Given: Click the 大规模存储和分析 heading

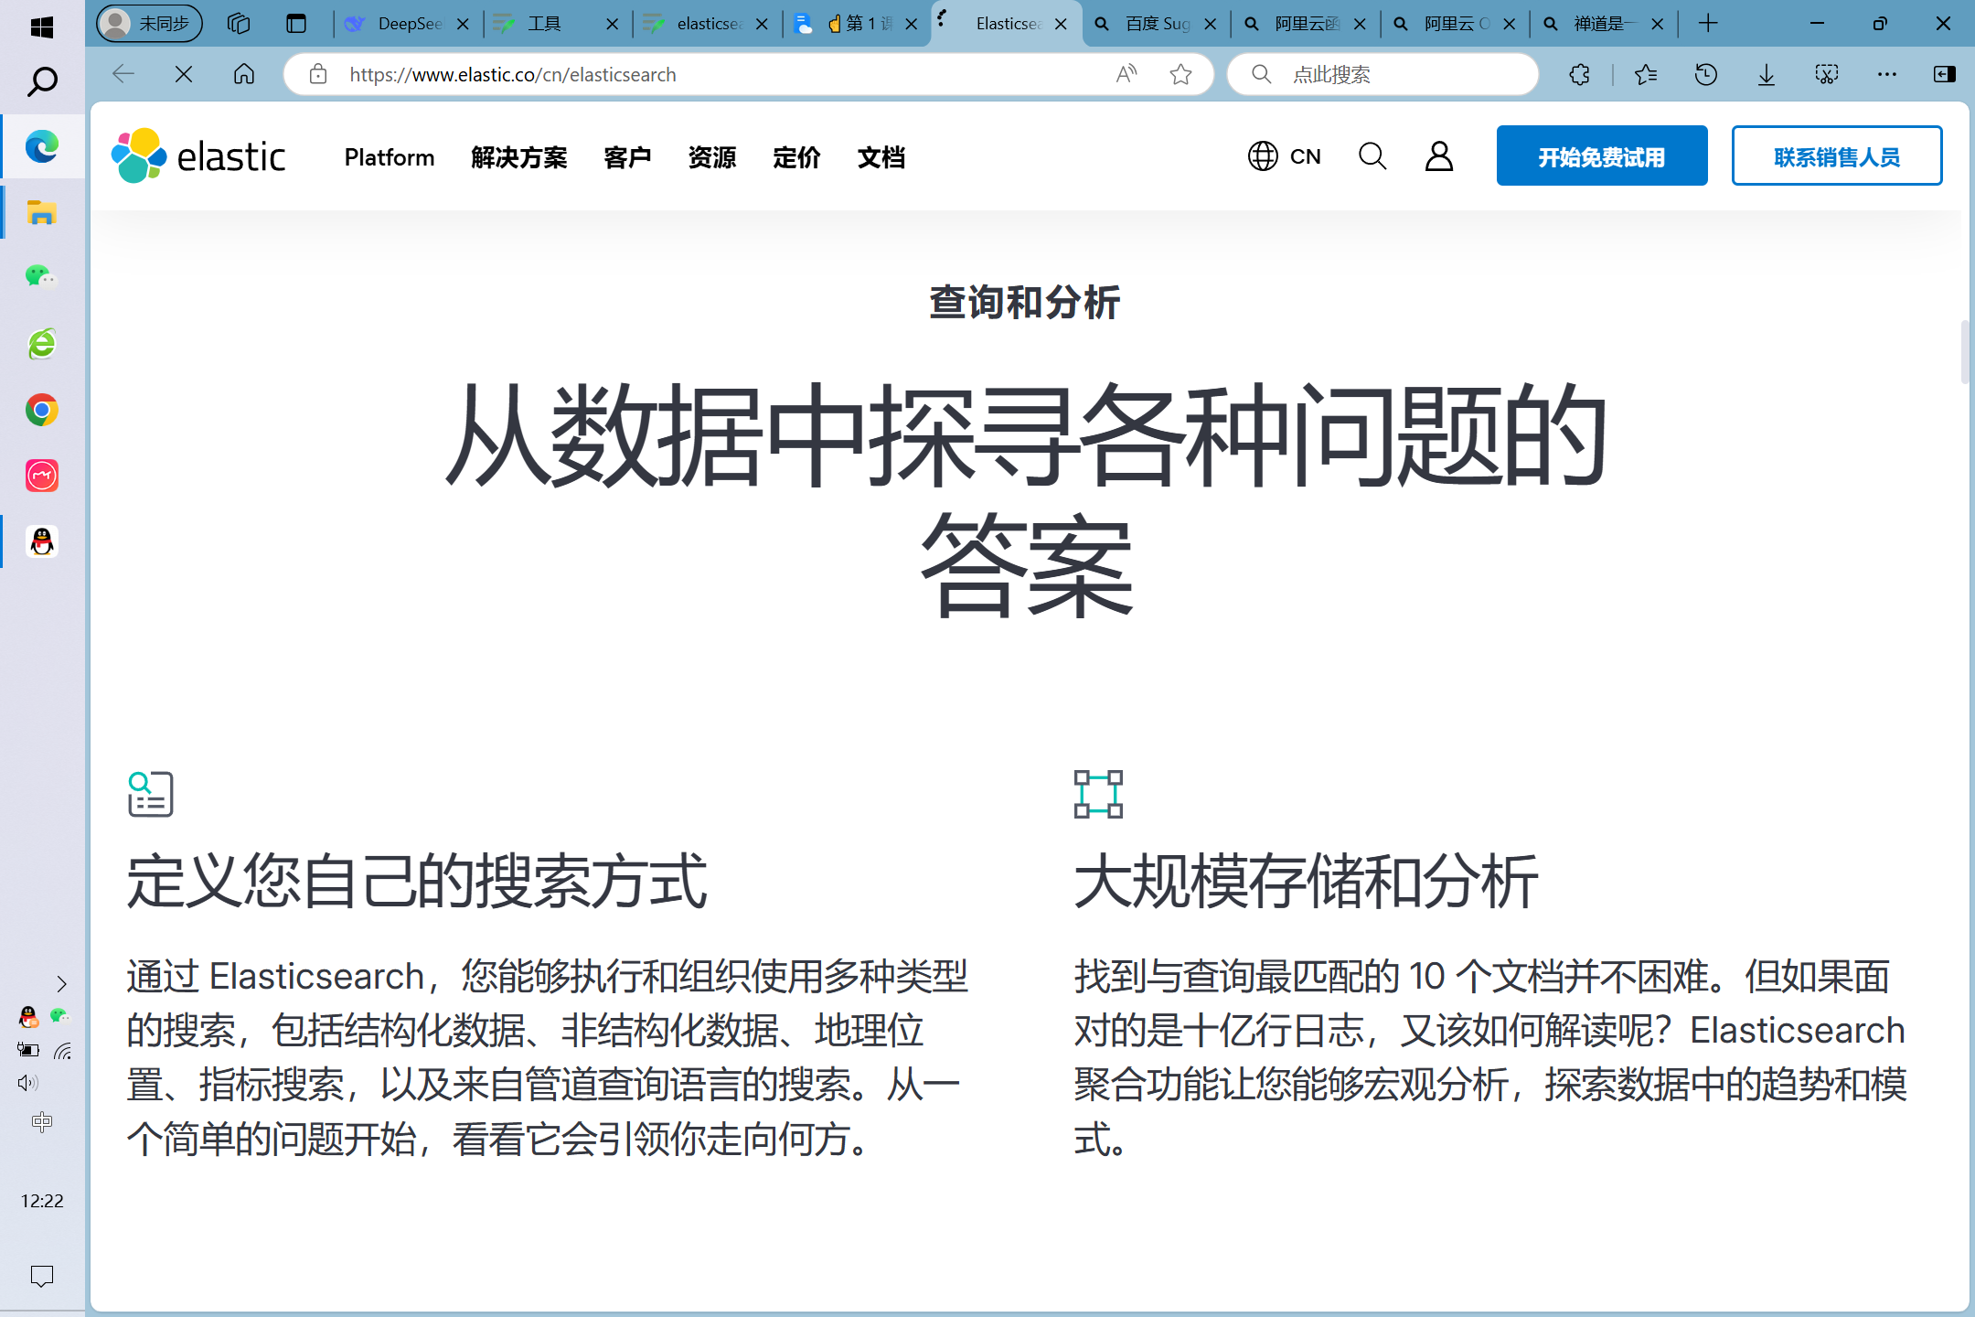Looking at the screenshot, I should click(1307, 882).
